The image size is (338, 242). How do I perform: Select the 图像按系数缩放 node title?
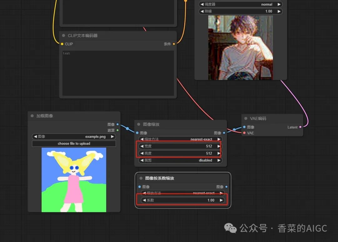click(x=160, y=178)
